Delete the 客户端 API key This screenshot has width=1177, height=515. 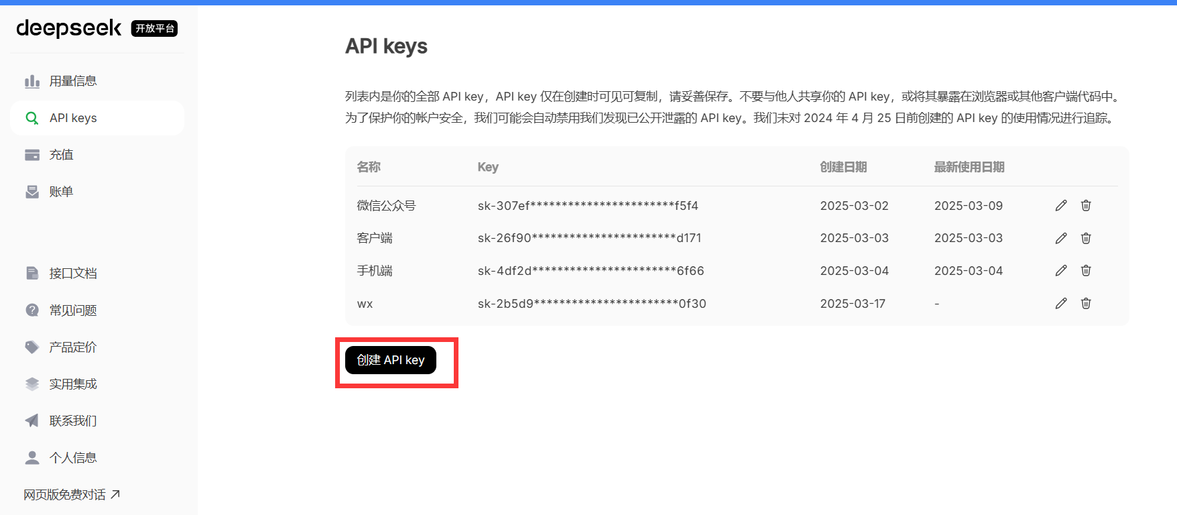click(1086, 238)
